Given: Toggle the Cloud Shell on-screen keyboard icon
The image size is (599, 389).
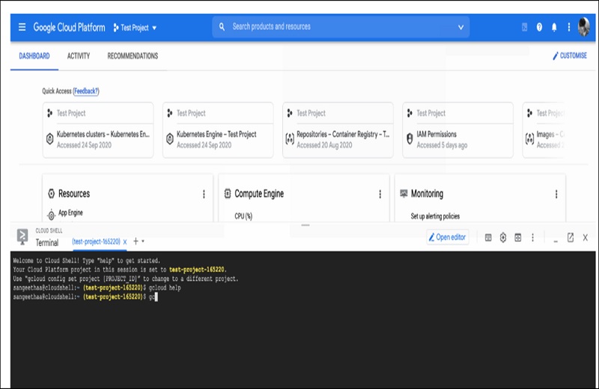Looking at the screenshot, I should tap(488, 237).
